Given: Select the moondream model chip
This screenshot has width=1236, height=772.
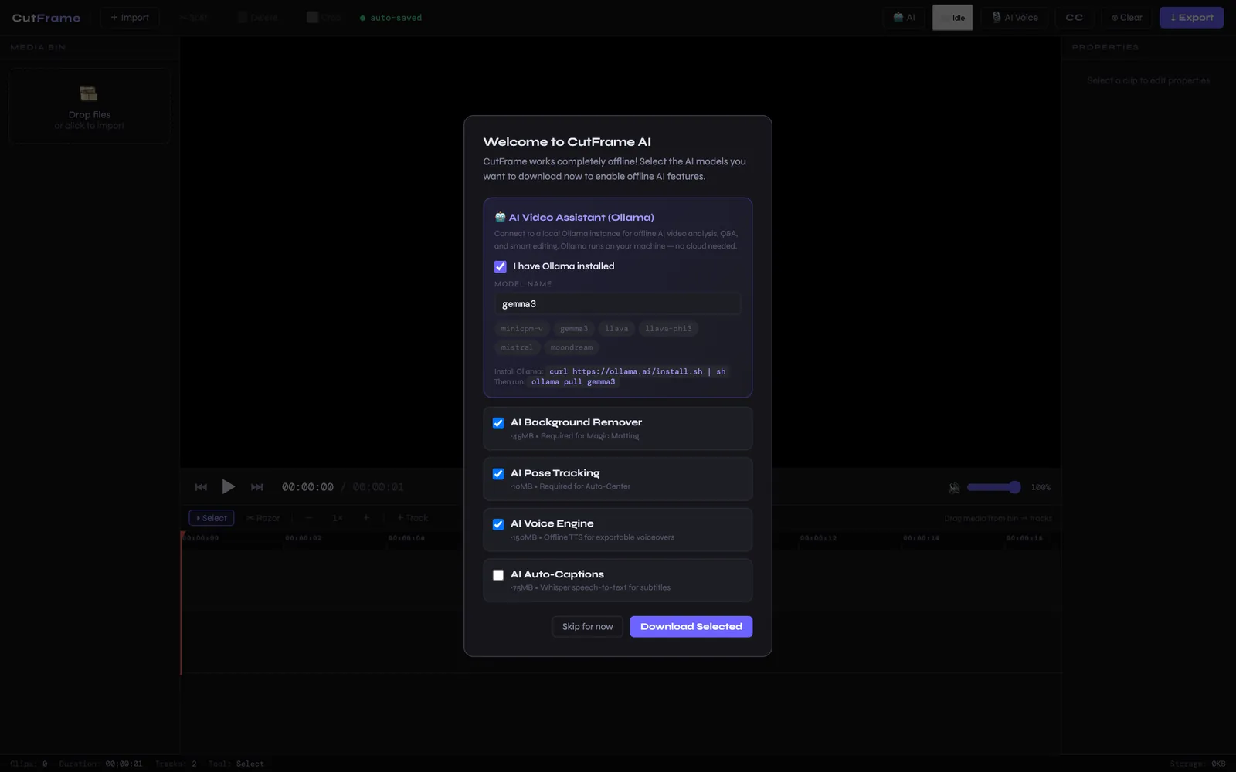Looking at the screenshot, I should pos(572,347).
